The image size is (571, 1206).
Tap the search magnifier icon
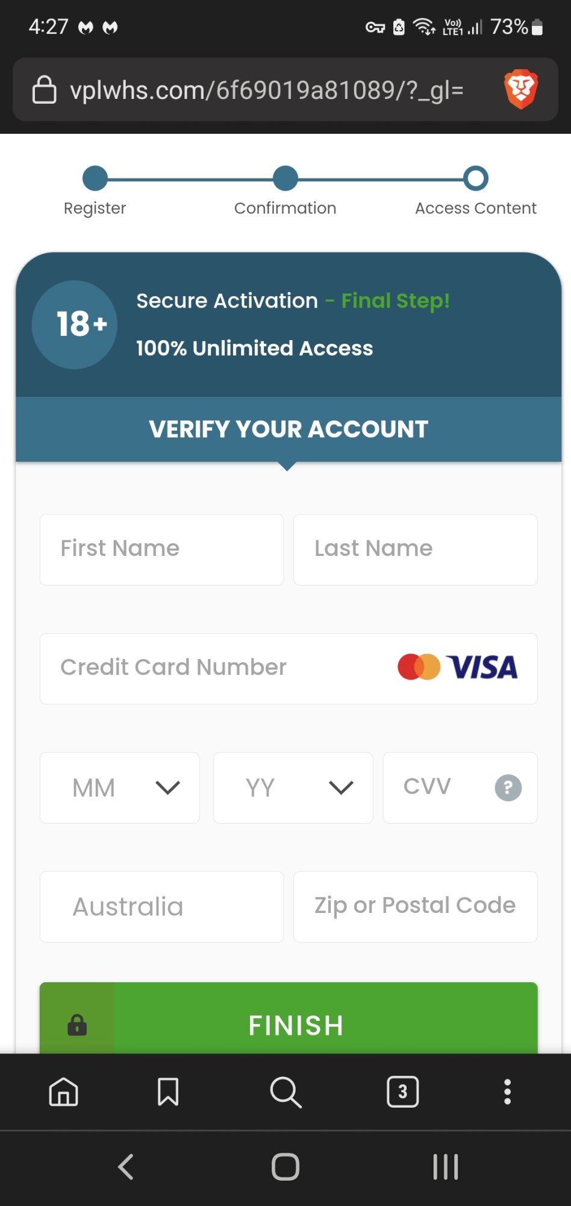point(285,1092)
